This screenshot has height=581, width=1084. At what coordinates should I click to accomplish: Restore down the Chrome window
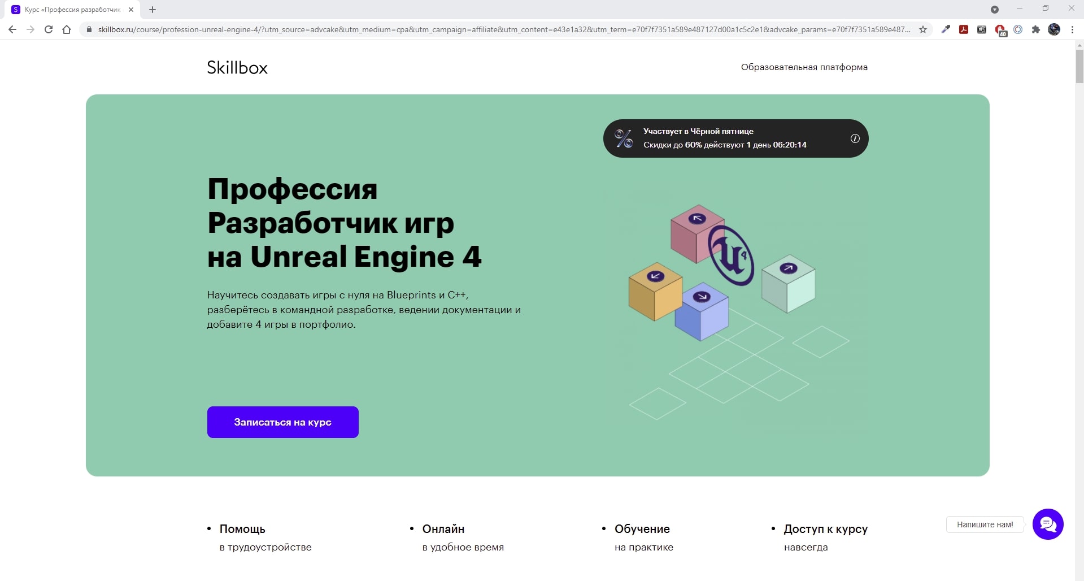coord(1046,8)
